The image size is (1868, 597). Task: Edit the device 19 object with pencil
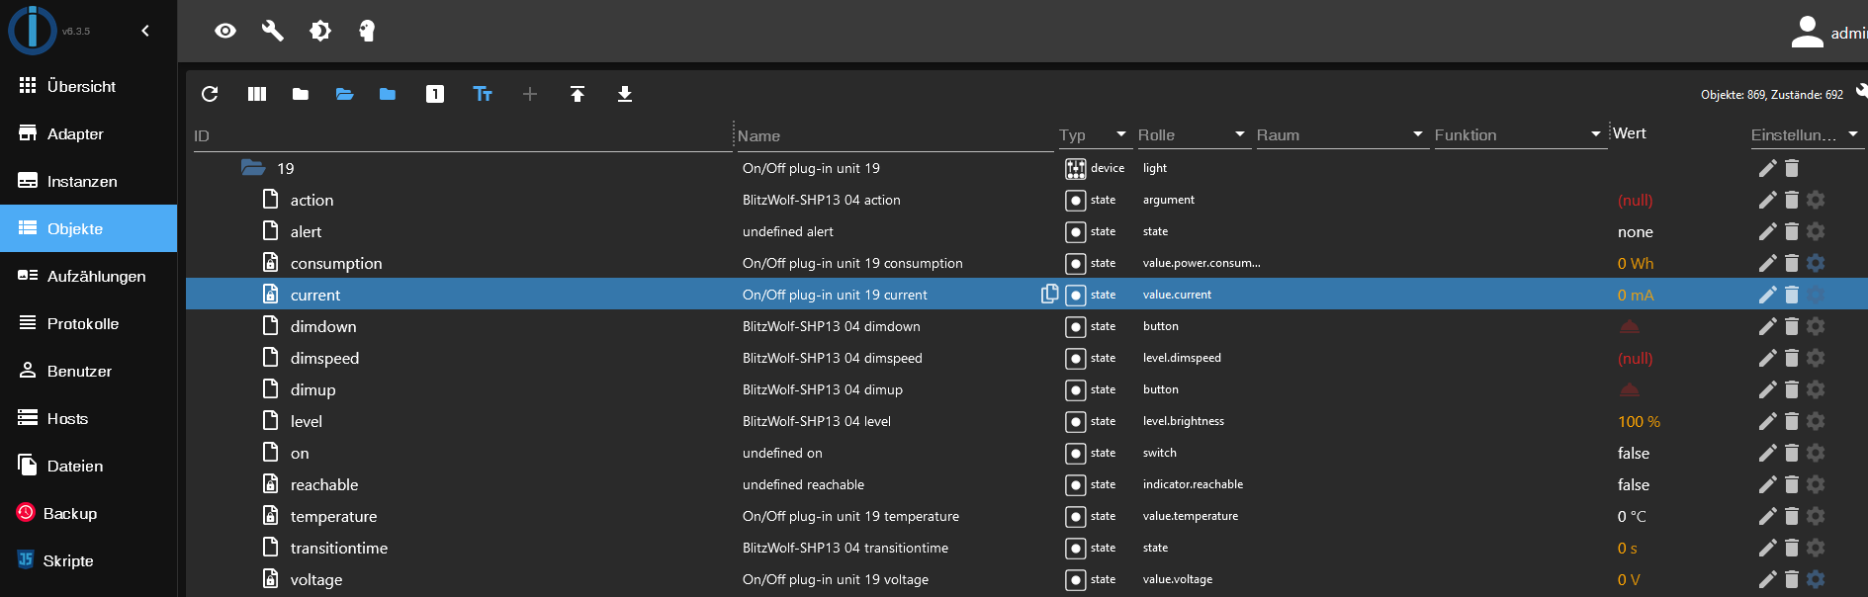(x=1768, y=168)
